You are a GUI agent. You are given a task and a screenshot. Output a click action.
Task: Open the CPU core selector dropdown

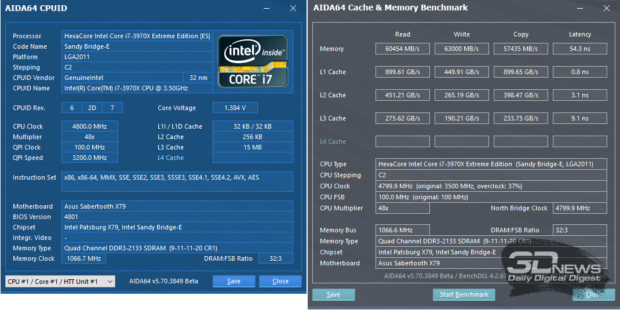pyautogui.click(x=60, y=282)
